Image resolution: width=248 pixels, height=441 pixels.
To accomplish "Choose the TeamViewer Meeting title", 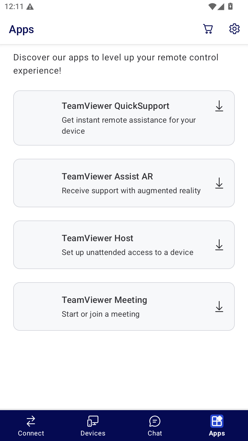I will click(x=104, y=300).
